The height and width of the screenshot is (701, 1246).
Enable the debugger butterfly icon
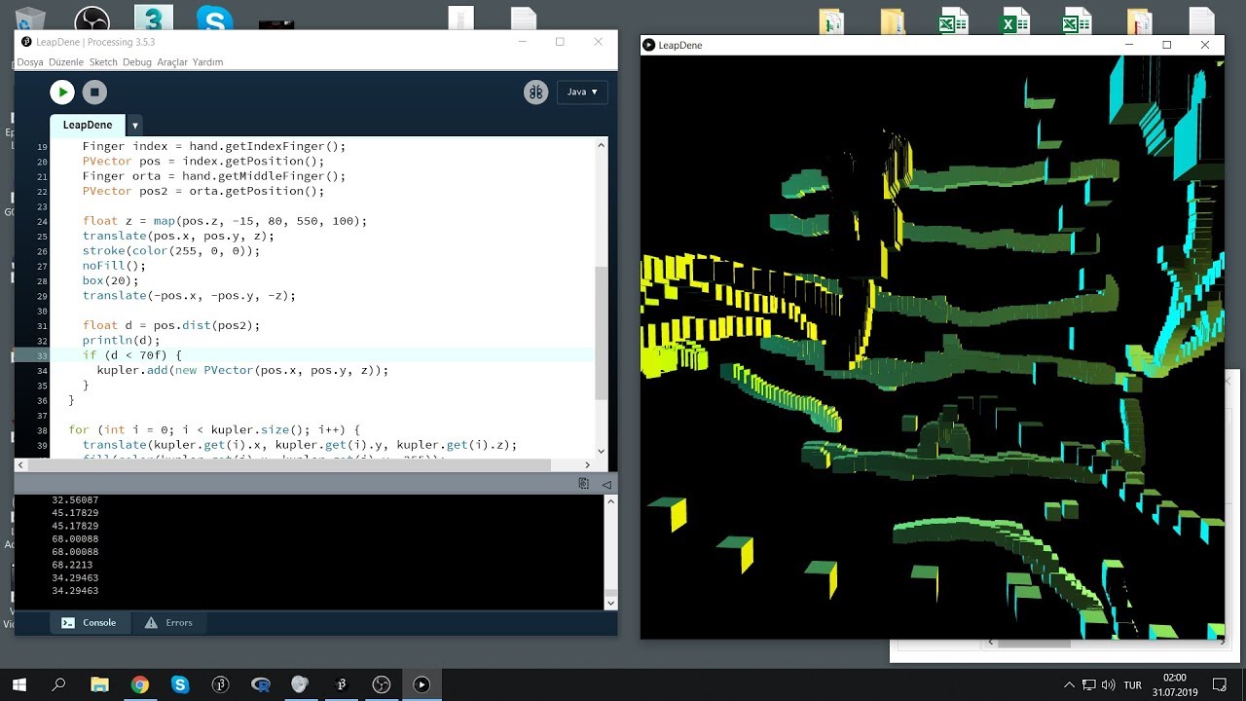pyautogui.click(x=535, y=92)
